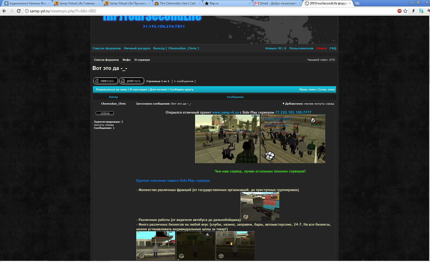The height and width of the screenshot is (262, 430).
Task: Bookmark this page with the star icon
Action: coord(405,11)
